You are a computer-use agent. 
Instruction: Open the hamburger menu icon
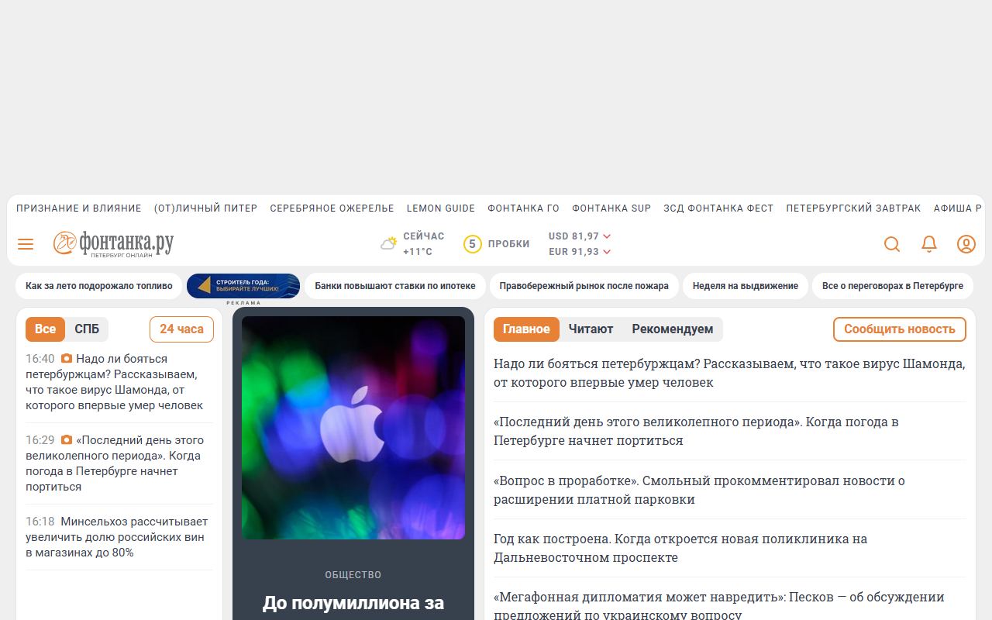click(x=26, y=244)
